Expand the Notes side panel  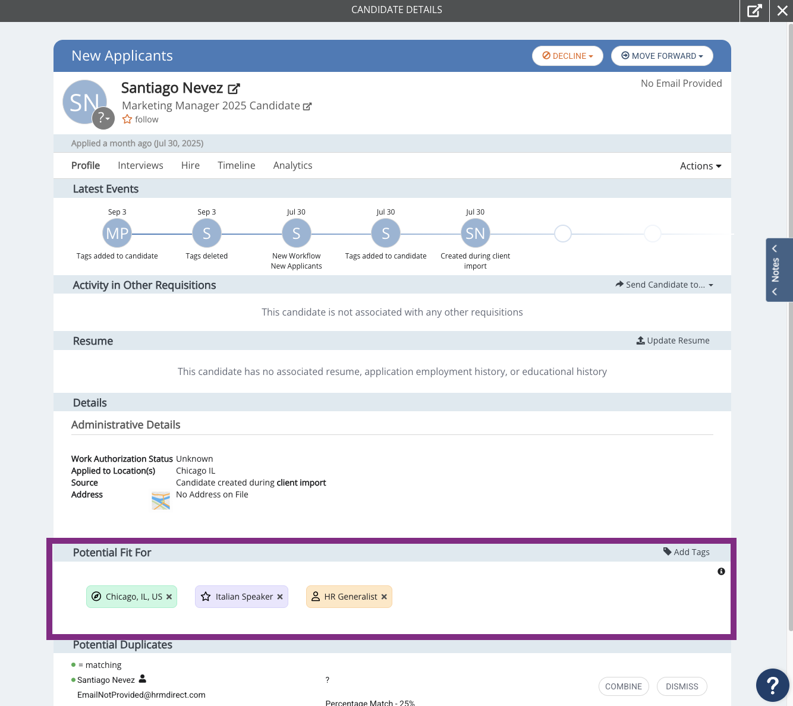point(779,270)
